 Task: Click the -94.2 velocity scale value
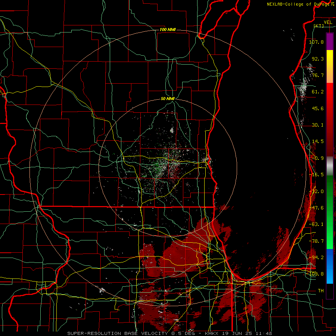click(x=316, y=258)
